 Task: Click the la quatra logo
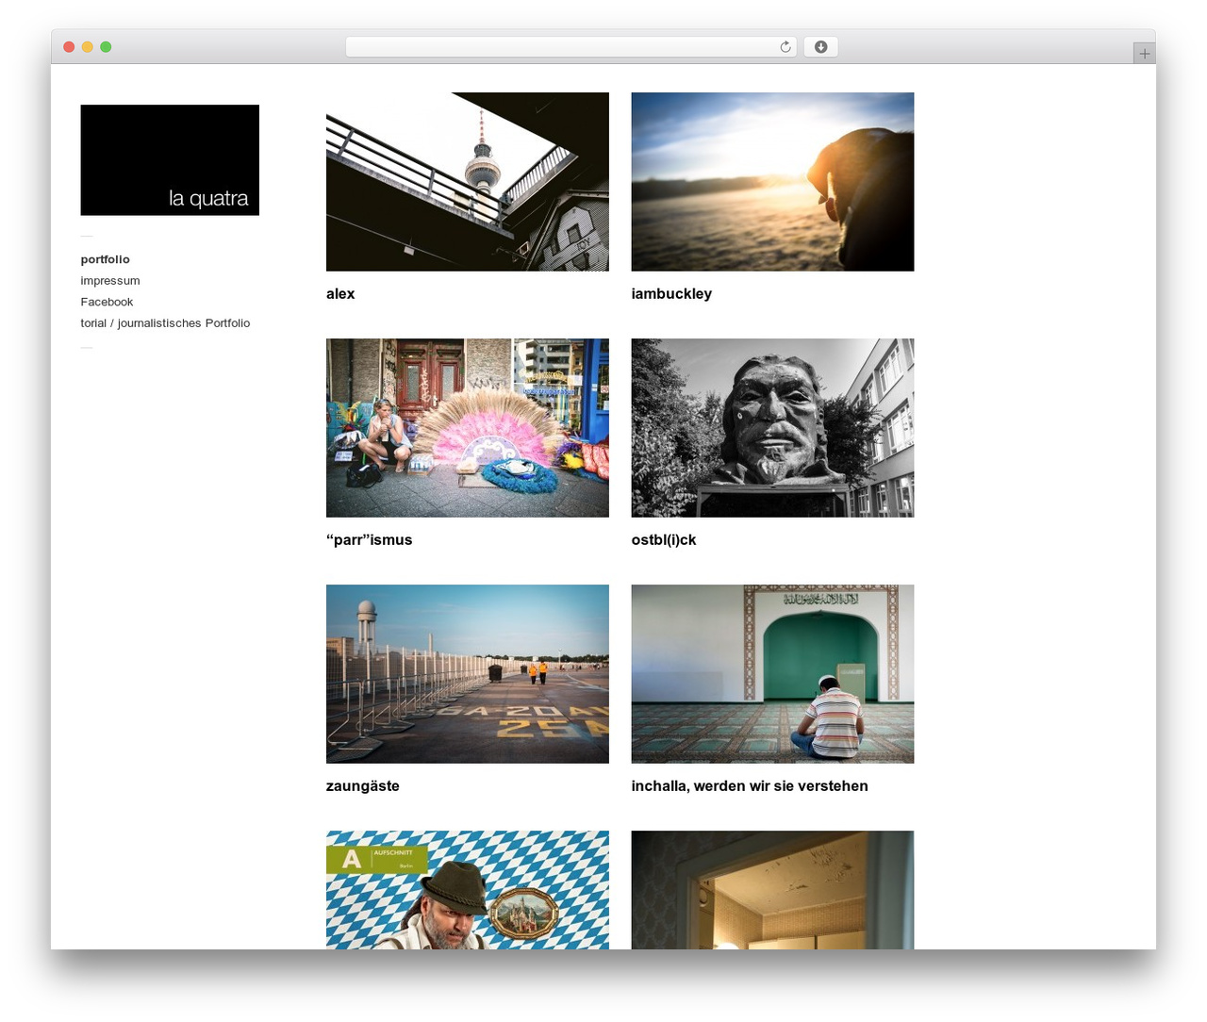170,160
